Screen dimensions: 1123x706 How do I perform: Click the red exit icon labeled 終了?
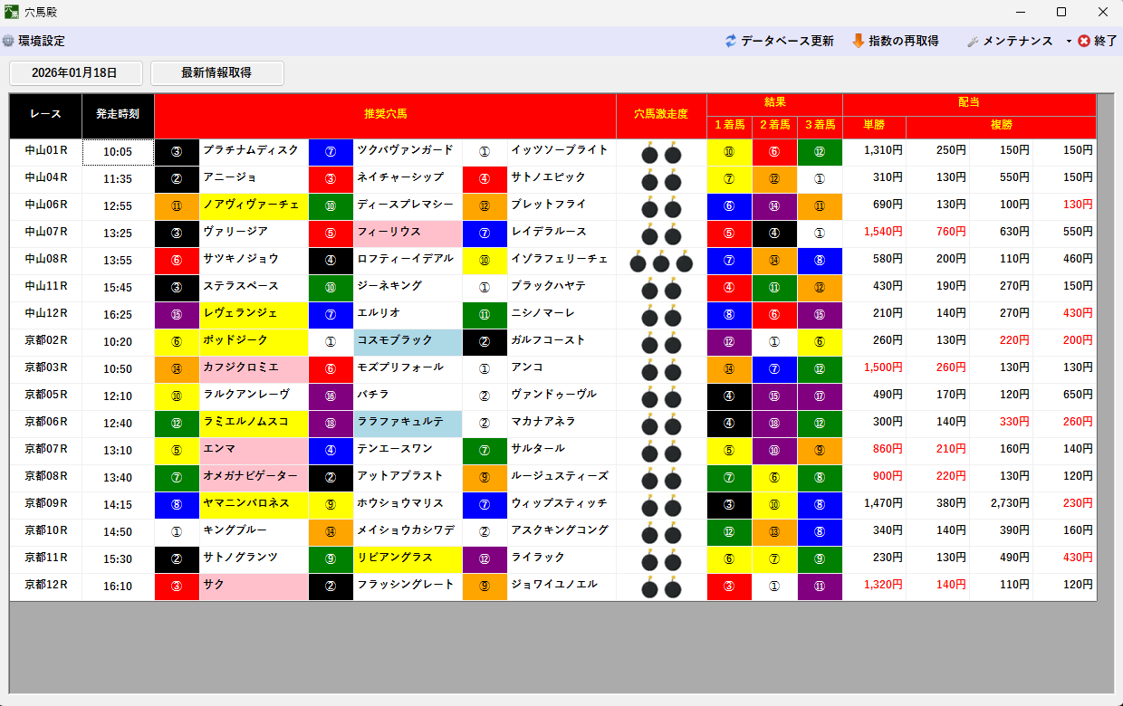(1084, 41)
